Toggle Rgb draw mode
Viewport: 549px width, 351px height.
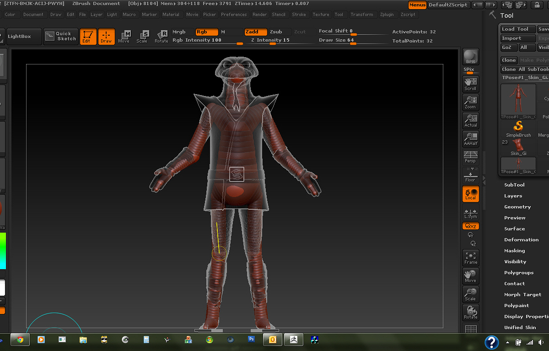click(207, 32)
